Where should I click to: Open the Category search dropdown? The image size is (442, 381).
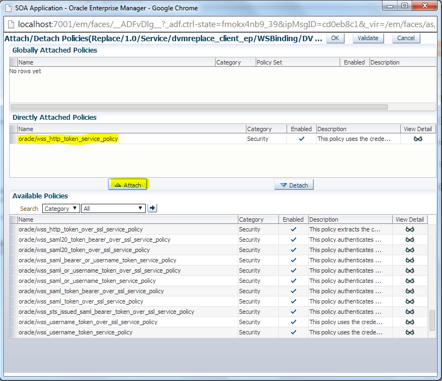(x=61, y=209)
